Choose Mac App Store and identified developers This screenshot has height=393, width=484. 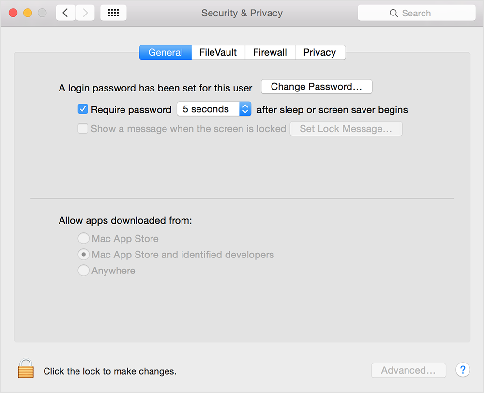[x=83, y=255]
